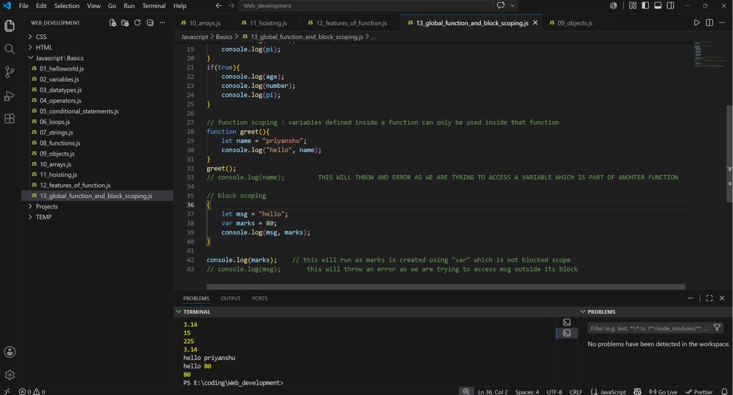The width and height of the screenshot is (733, 395).
Task: Change CRLF end of line sequence
Action: (x=576, y=391)
